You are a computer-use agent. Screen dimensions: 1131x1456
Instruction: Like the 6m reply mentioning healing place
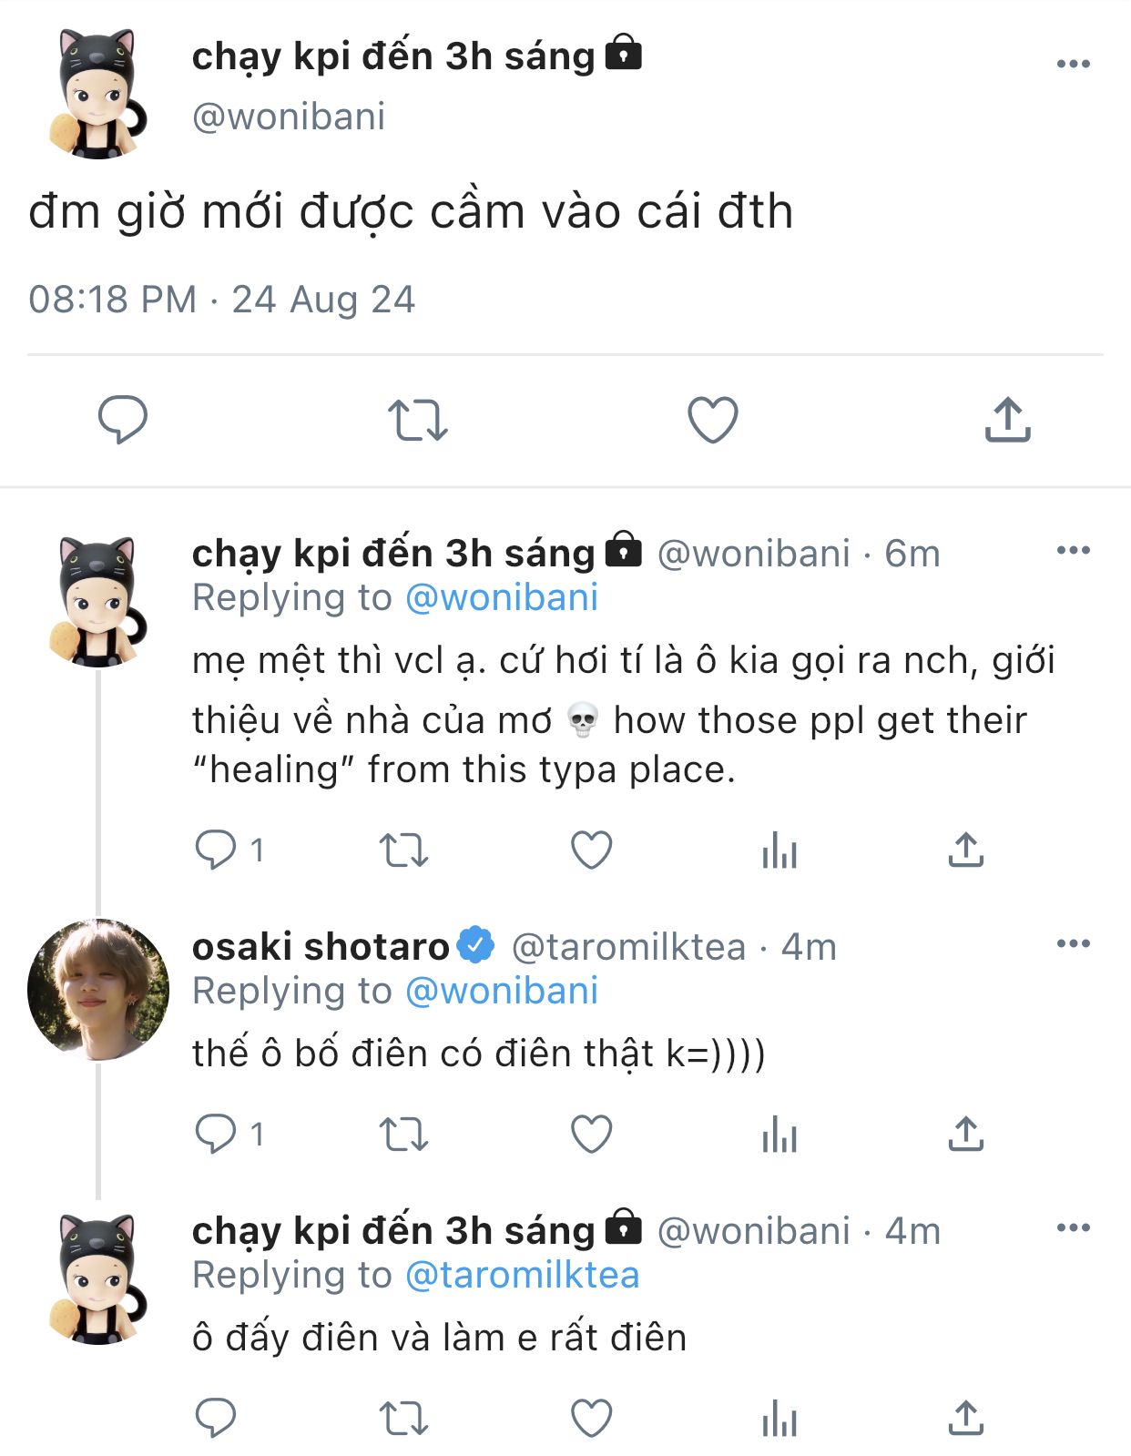[591, 850]
